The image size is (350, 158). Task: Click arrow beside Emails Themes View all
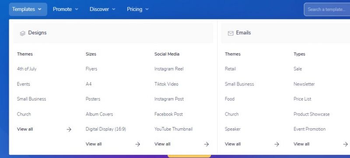click(277, 144)
